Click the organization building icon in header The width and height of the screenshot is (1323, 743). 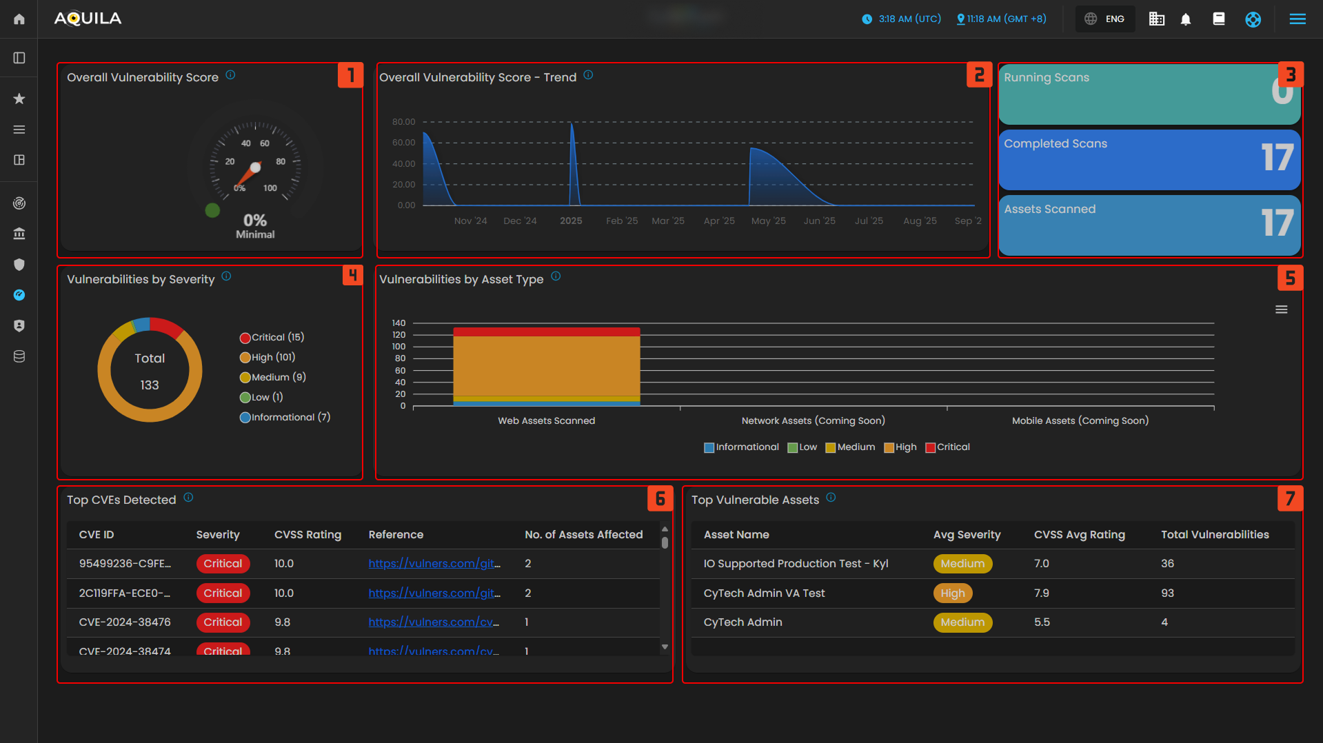coord(1156,19)
